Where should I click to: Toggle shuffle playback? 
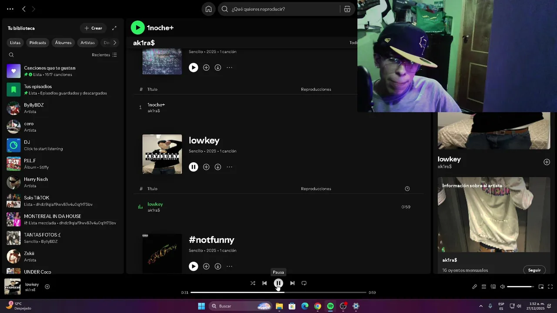[x=253, y=283]
